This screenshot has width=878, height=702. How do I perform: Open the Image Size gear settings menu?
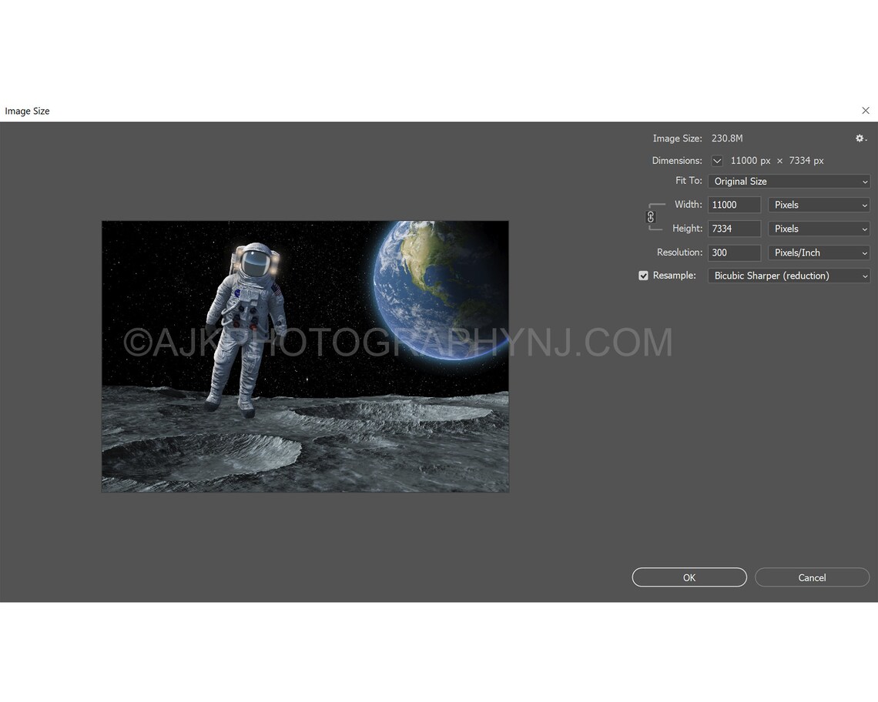click(x=860, y=138)
